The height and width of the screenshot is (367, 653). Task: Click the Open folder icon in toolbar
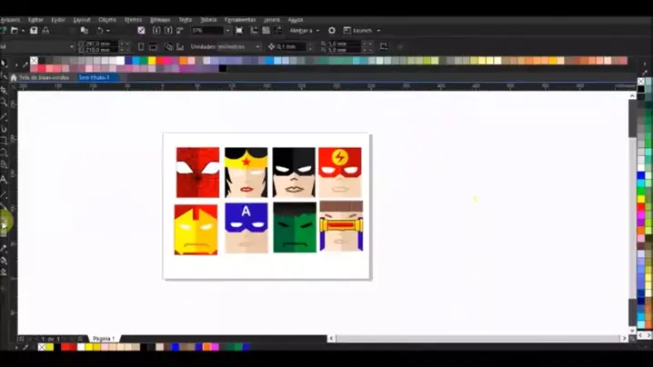(15, 30)
